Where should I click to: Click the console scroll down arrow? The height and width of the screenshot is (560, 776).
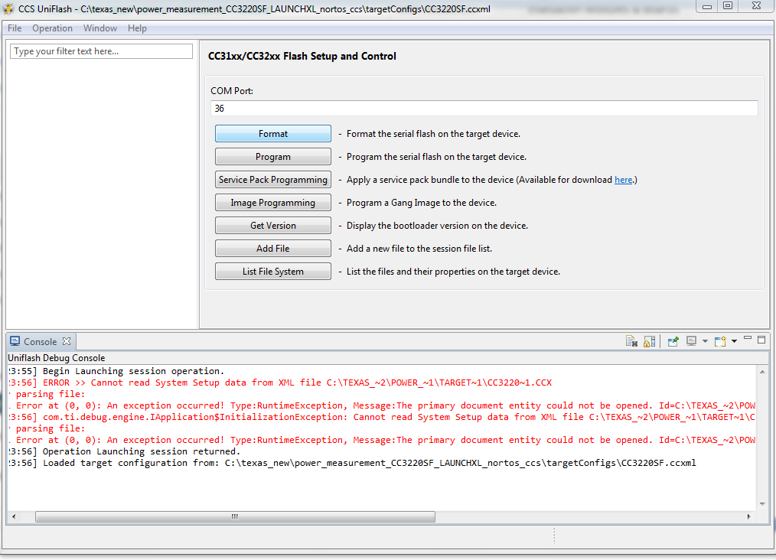click(x=762, y=504)
